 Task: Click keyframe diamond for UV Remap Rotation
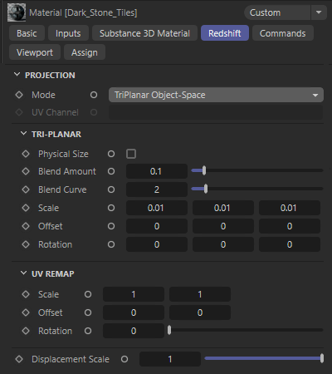[26, 331]
